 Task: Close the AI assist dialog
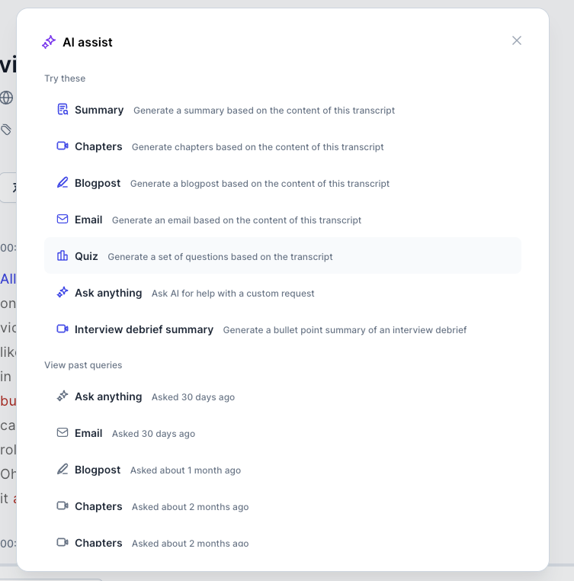[x=517, y=40]
